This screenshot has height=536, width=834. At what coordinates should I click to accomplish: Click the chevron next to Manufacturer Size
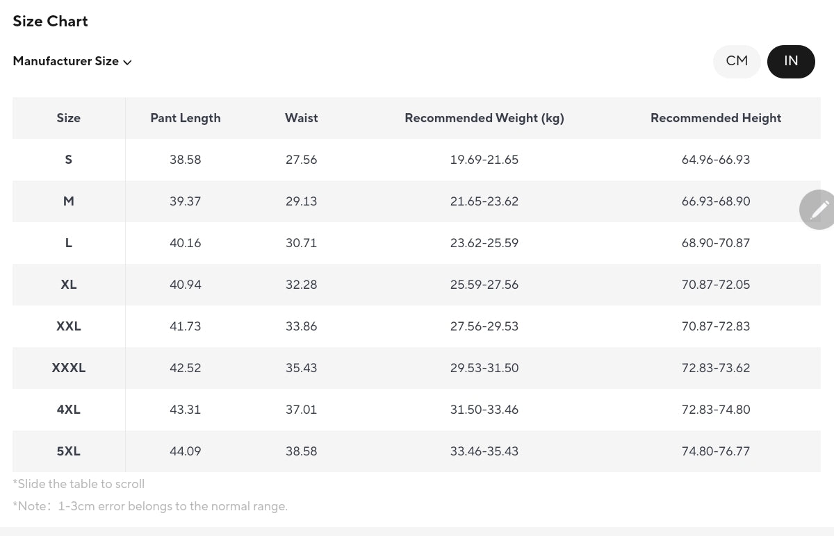128,62
